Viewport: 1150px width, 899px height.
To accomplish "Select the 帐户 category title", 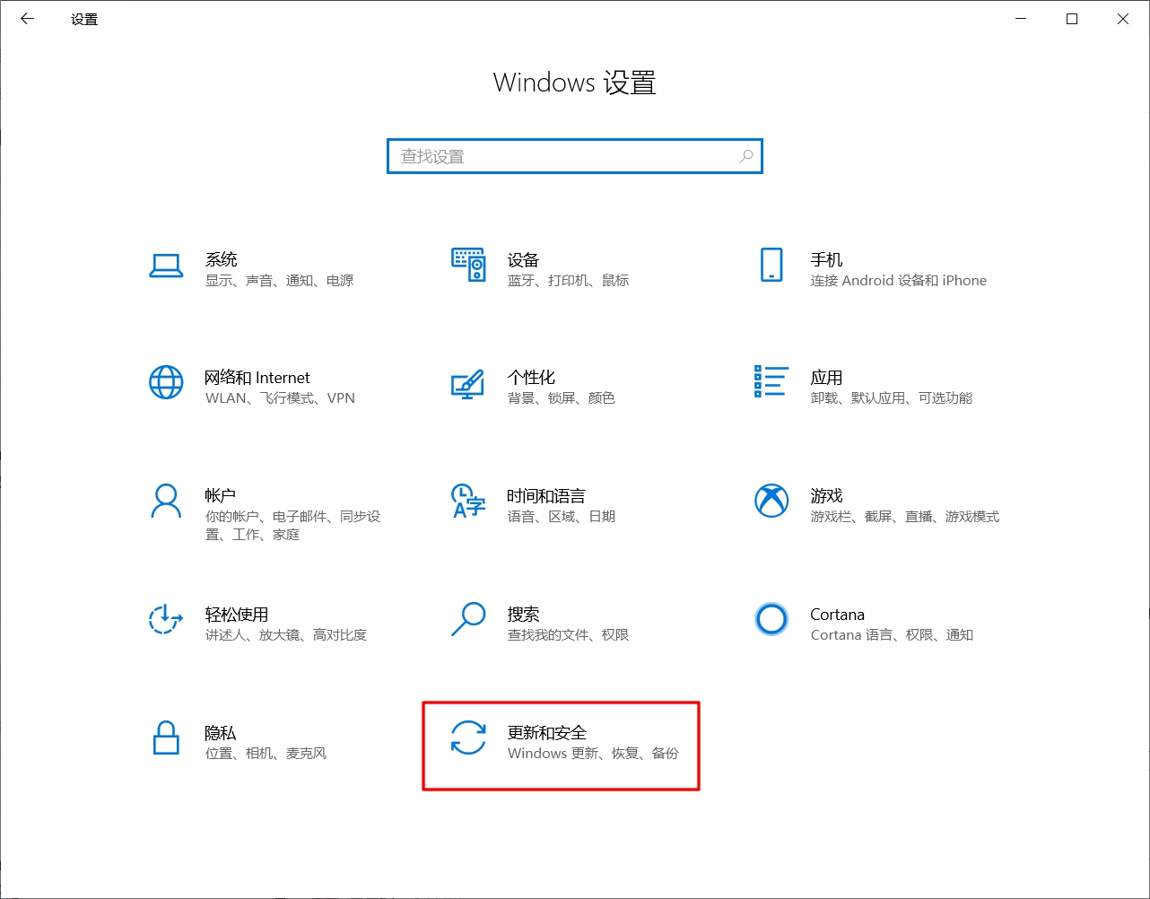I will (221, 495).
